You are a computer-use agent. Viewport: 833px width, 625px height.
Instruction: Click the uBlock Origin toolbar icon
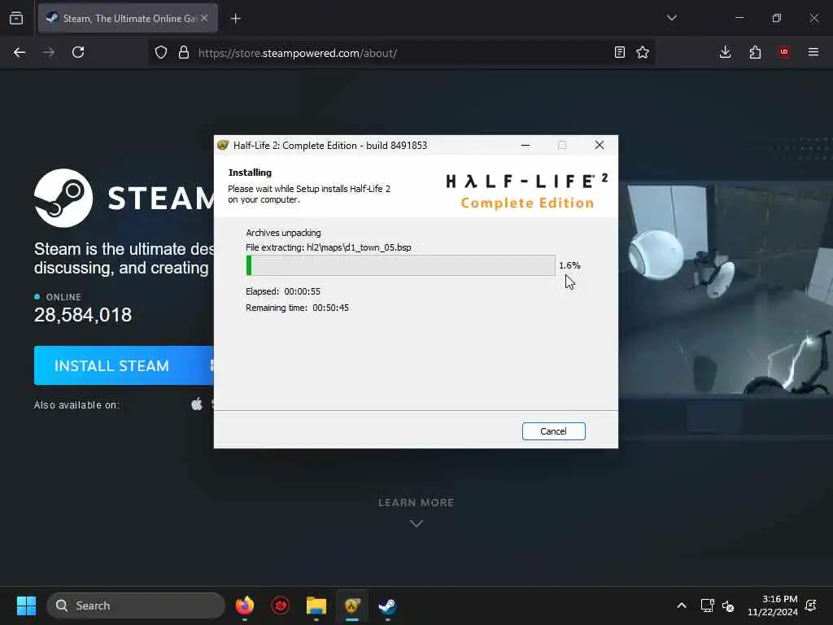[x=784, y=52]
